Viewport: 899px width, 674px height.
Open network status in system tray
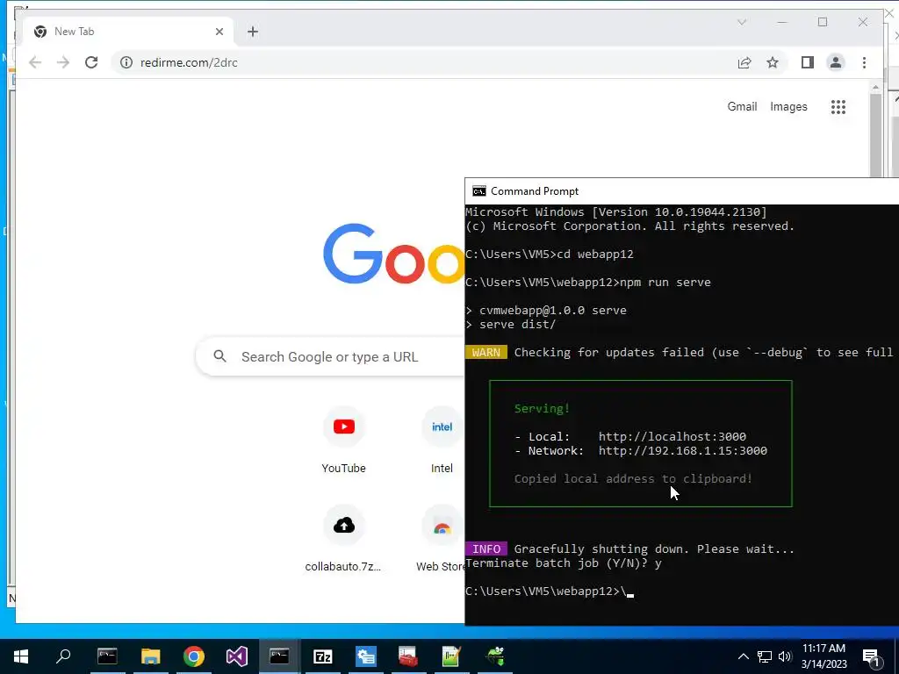[765, 656]
